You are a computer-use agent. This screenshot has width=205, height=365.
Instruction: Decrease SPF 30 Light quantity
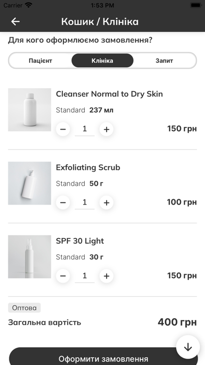point(63,276)
